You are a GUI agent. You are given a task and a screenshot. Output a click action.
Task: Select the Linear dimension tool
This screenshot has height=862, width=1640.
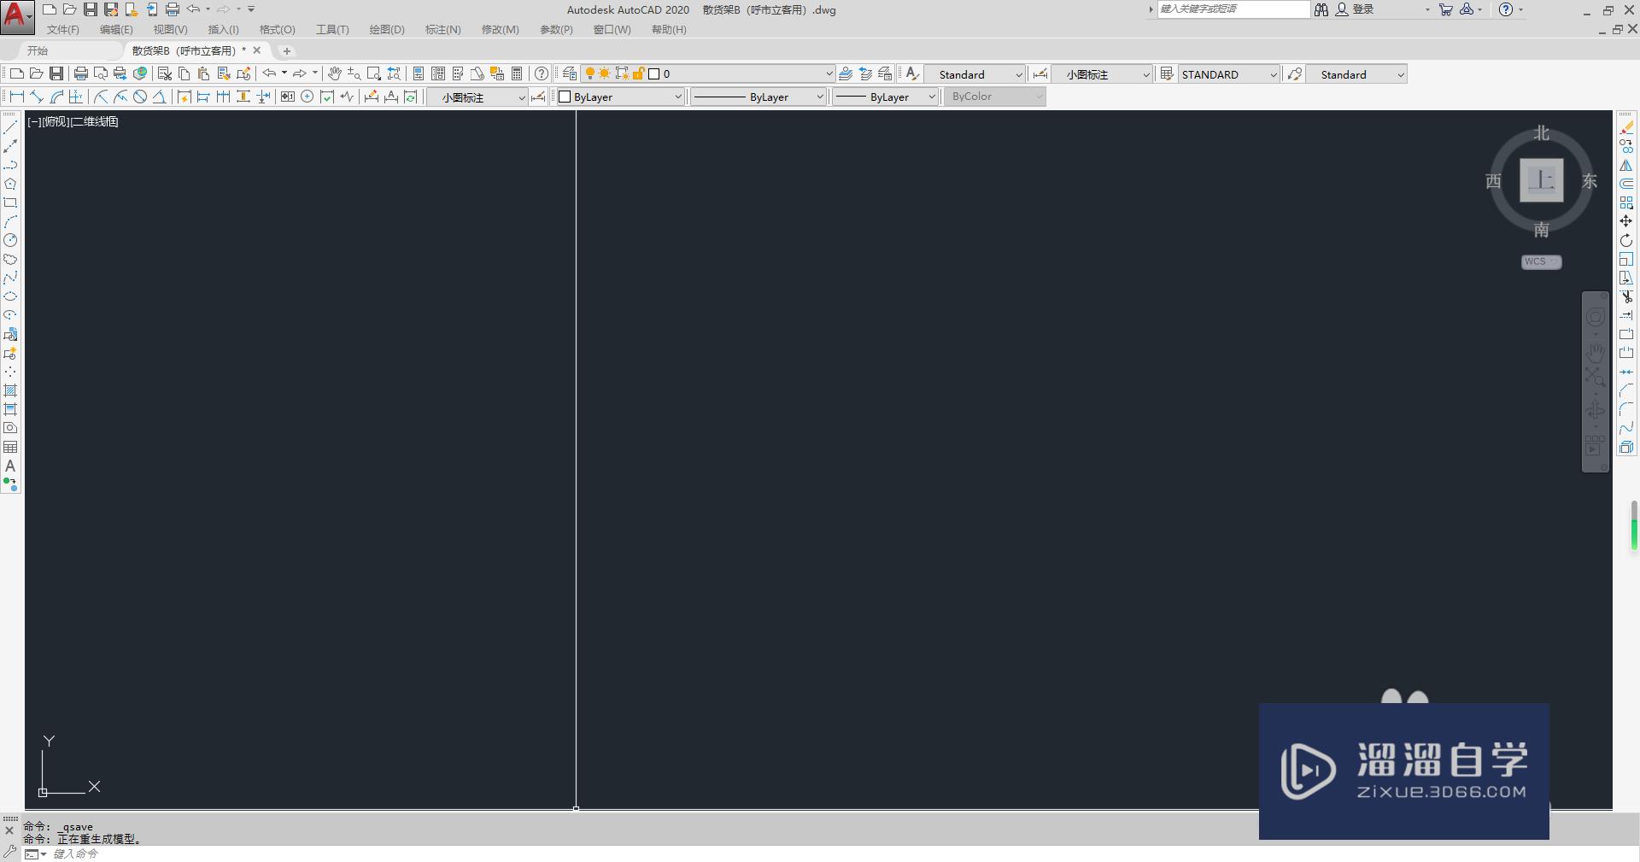click(x=16, y=97)
